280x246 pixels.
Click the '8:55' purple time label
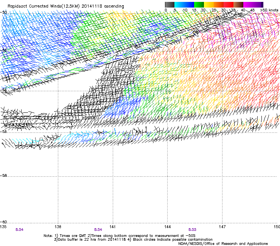[192, 230]
